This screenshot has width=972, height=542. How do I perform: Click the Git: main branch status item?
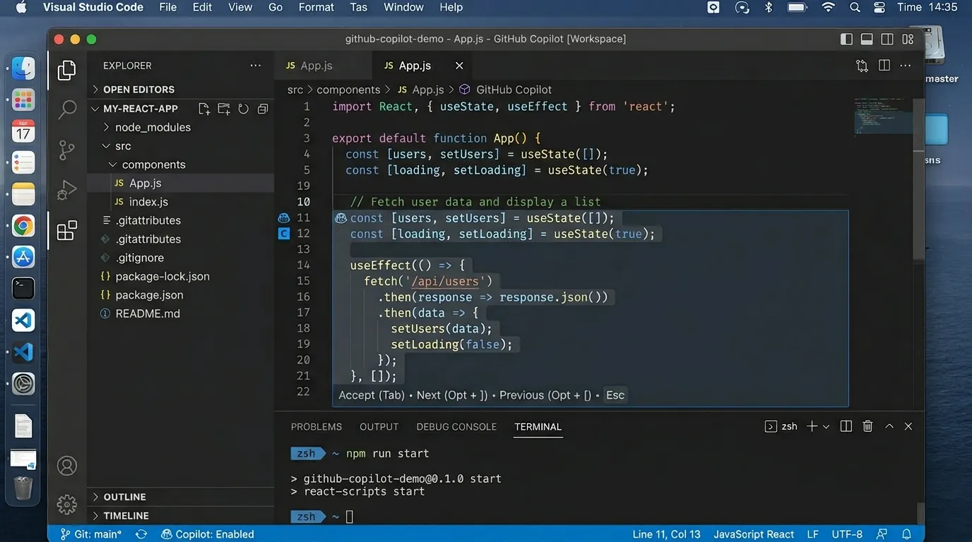point(91,534)
